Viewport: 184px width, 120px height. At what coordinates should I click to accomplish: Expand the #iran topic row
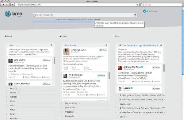coord(30,114)
